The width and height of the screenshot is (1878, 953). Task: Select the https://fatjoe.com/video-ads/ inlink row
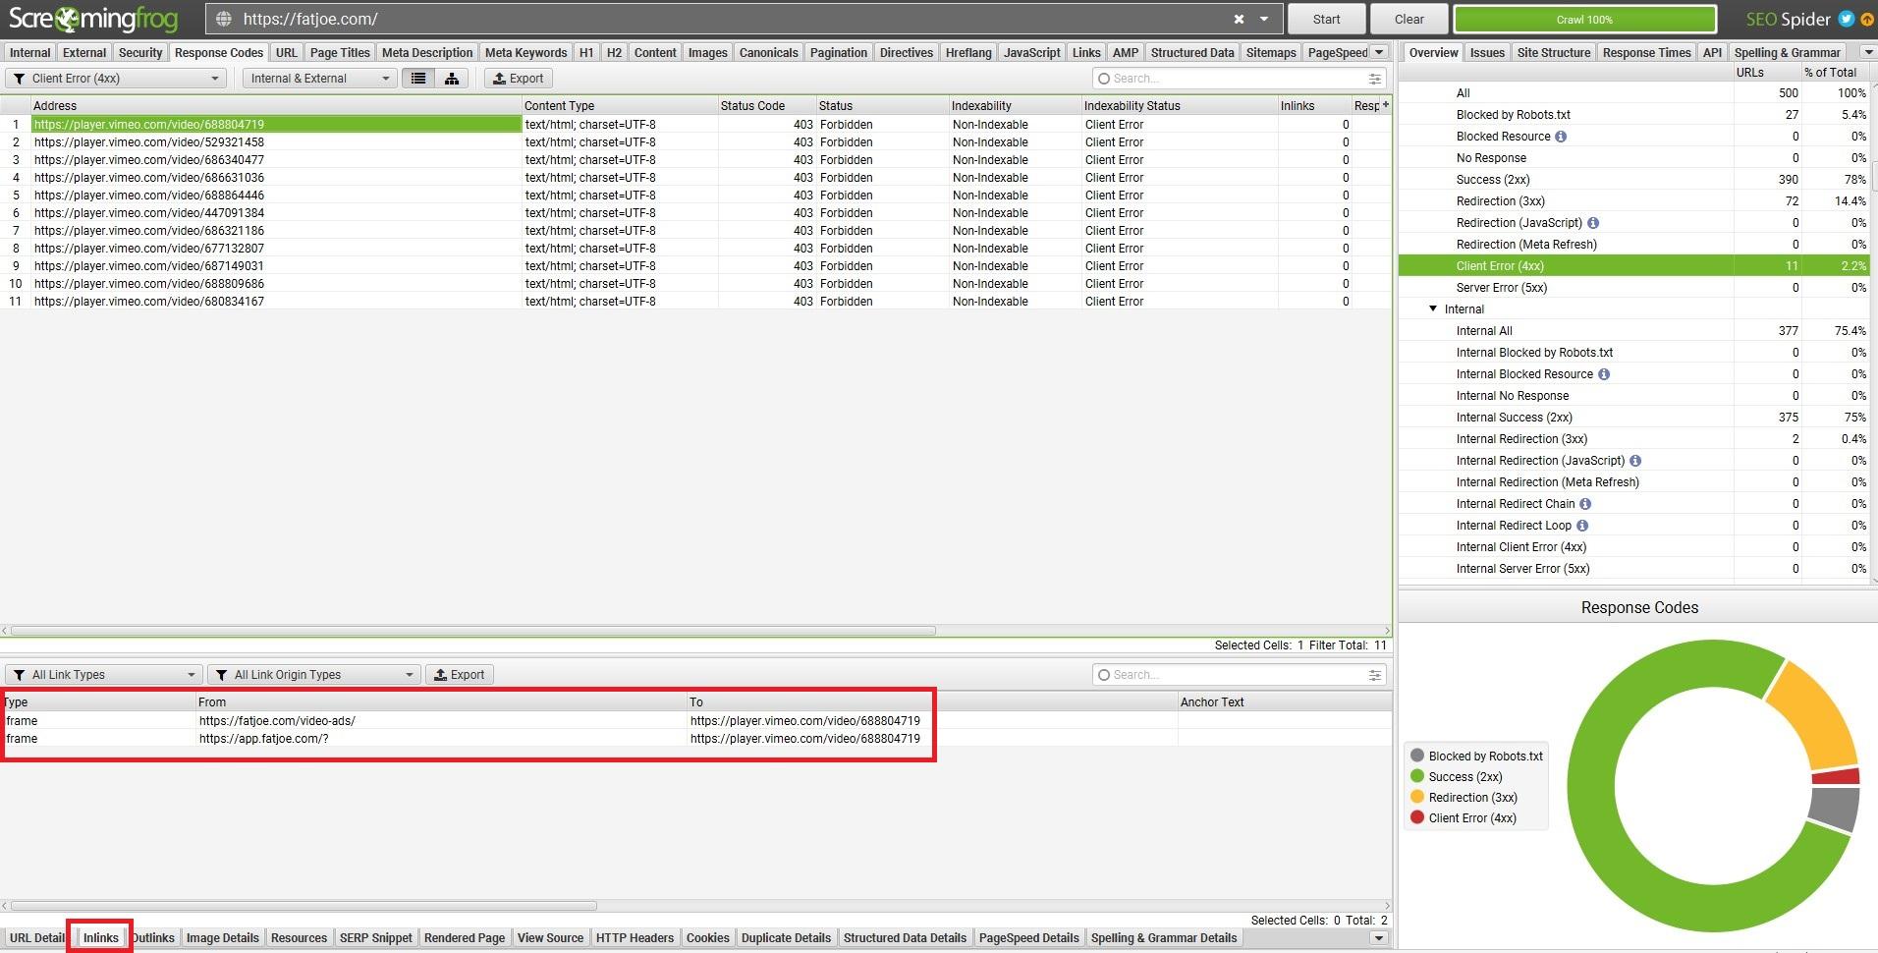click(x=695, y=720)
